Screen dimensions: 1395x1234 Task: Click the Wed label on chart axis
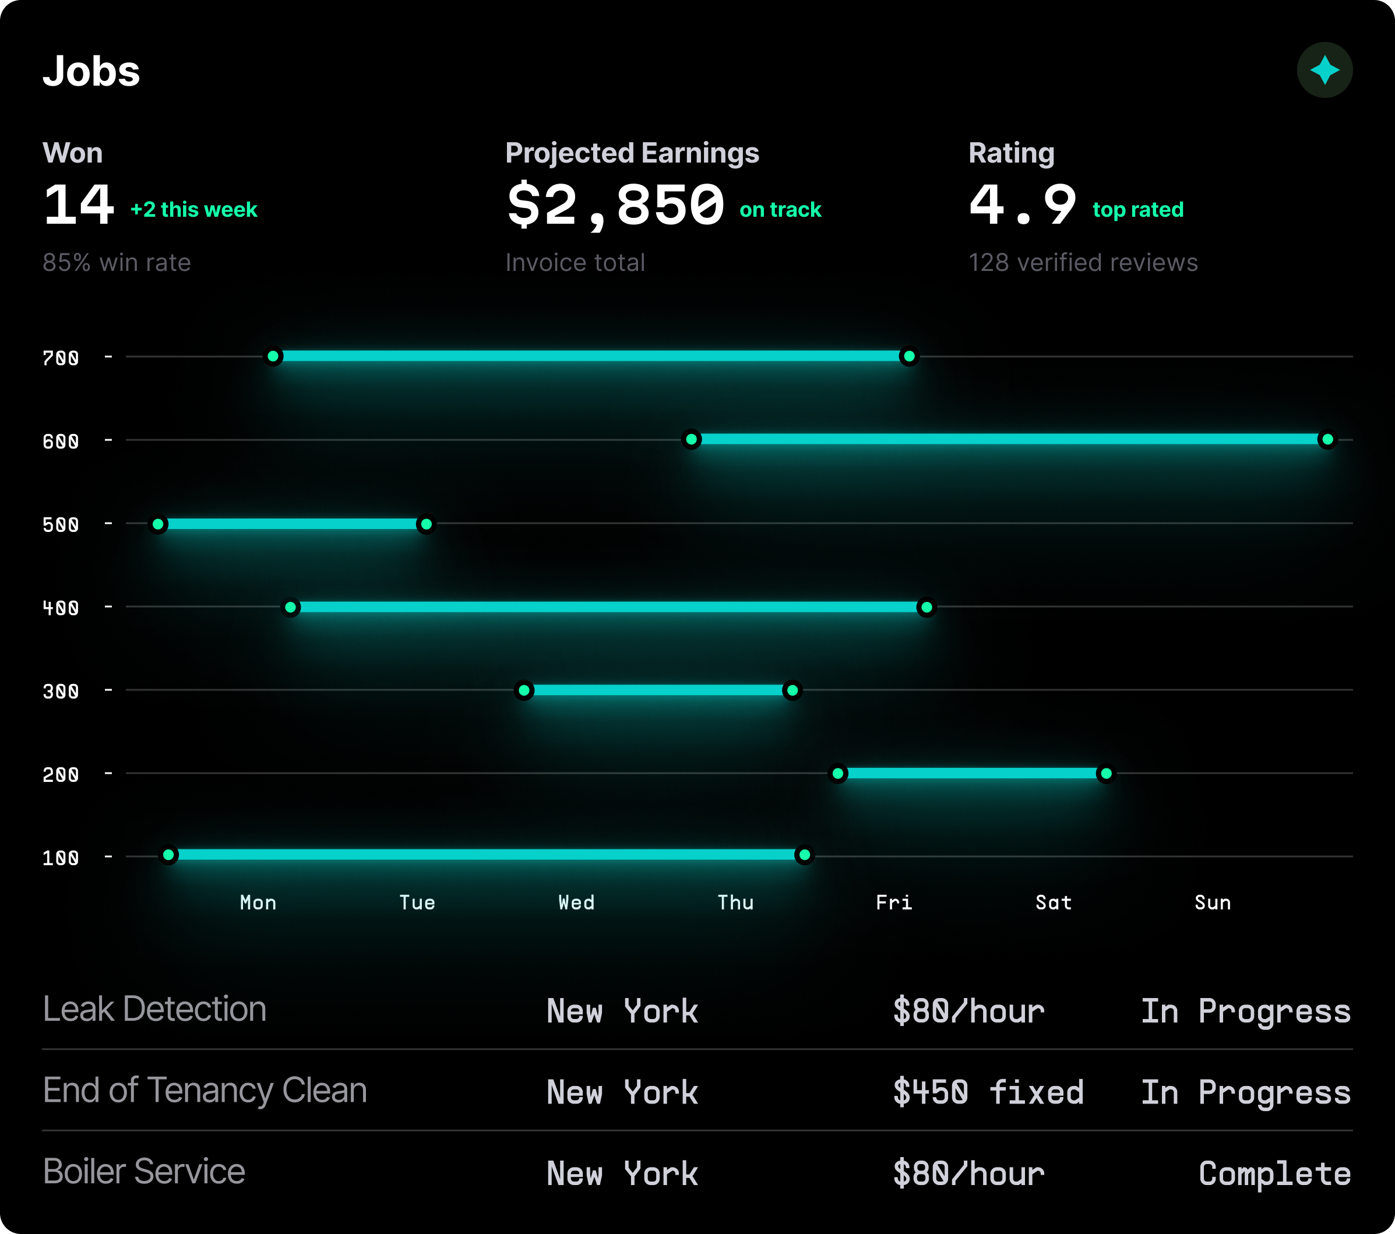pos(577,902)
